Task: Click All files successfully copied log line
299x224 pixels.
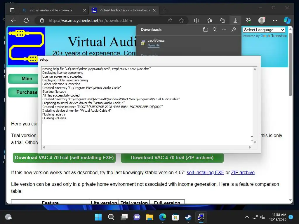Action: 61,95
